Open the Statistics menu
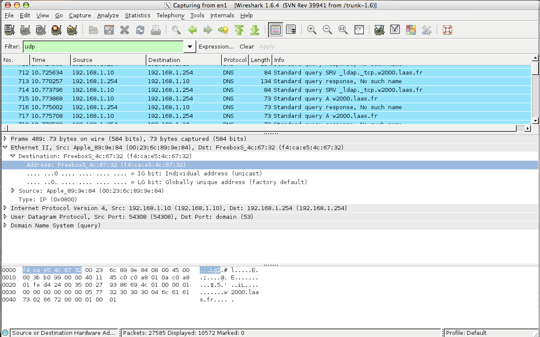Image resolution: width=540 pixels, height=337 pixels. (138, 15)
